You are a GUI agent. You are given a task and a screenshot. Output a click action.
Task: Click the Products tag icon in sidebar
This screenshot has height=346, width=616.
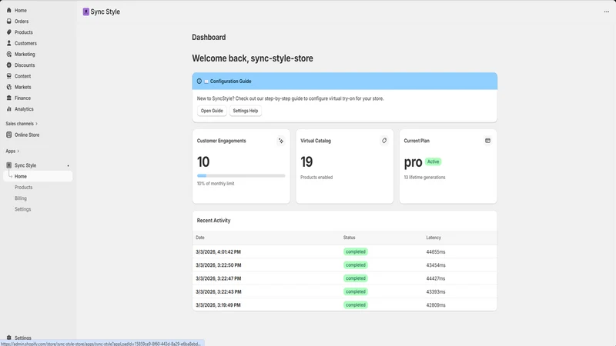[x=9, y=32]
